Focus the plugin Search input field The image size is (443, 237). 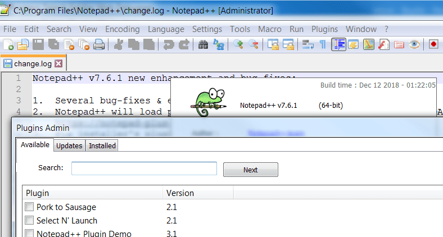(144, 168)
